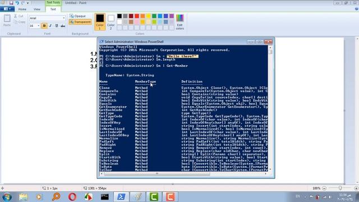Open the orange magnifier taskbar app
This screenshot has width=359, height=202.
[56, 197]
